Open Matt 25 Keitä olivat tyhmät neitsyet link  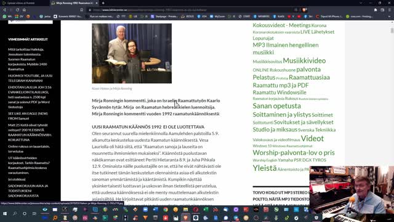[x=30, y=132]
